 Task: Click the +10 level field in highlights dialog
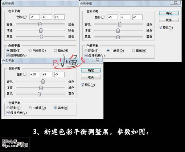[x=35, y=74]
